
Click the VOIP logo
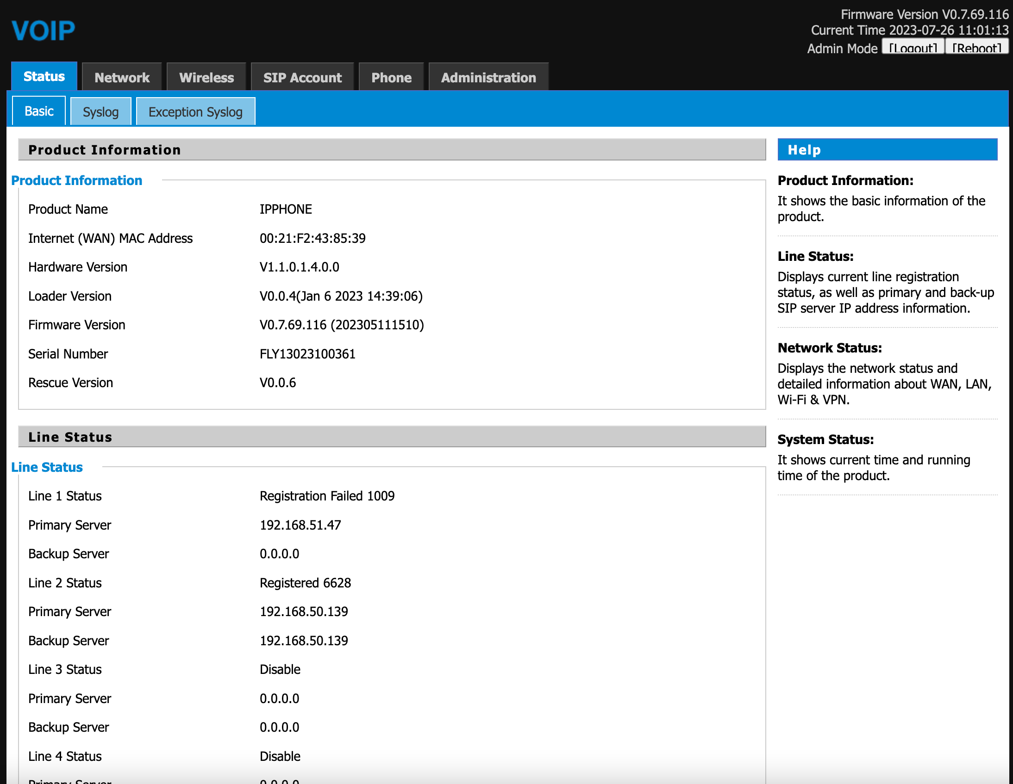coord(43,31)
